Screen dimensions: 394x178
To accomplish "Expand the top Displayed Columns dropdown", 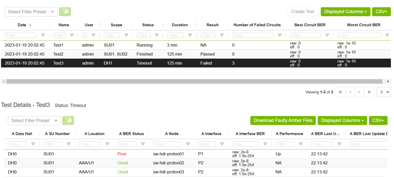I will tap(345, 11).
